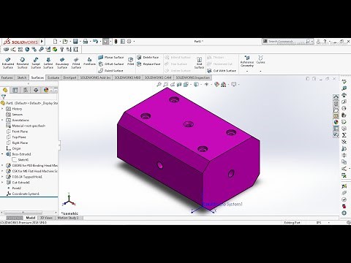This screenshot has width=351, height=263.
Task: Click the Offset Surface button
Action: pos(111,64)
